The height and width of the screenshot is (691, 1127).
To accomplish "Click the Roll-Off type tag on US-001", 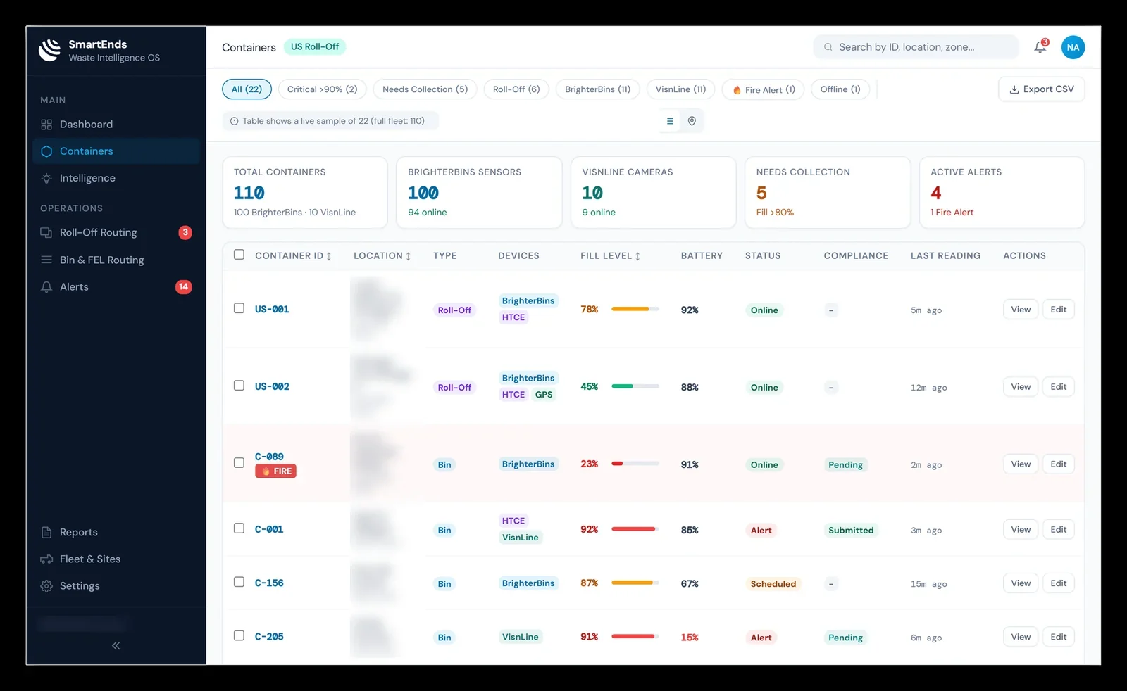I will pyautogui.click(x=454, y=310).
